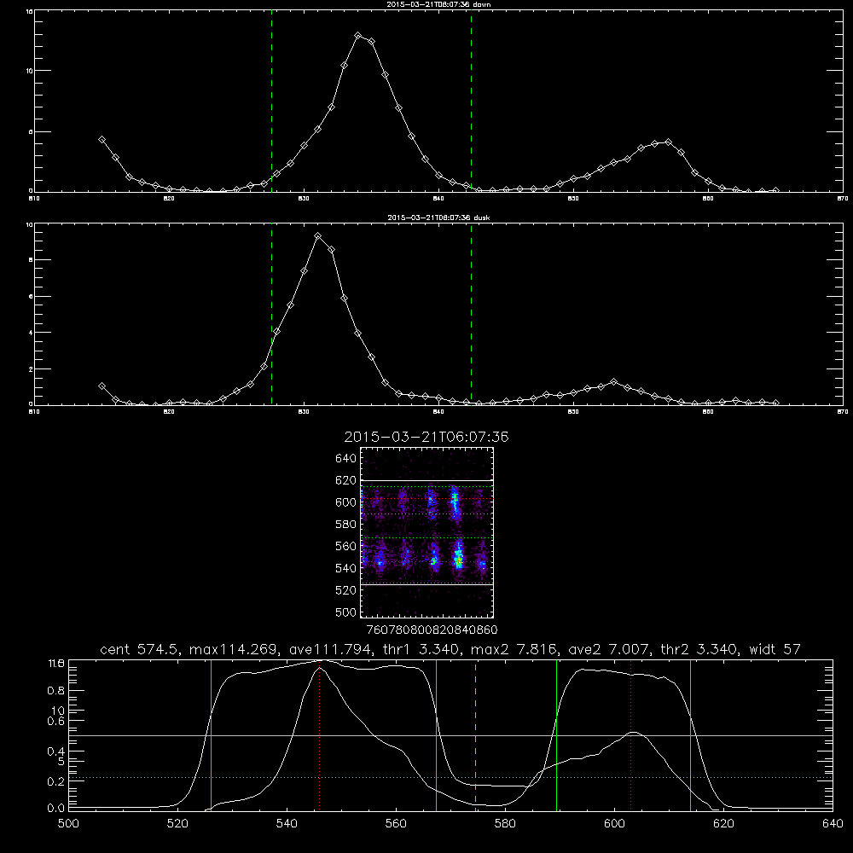The image size is (853, 853).
Task: Select the 'ave111.794' value
Action: [333, 649]
